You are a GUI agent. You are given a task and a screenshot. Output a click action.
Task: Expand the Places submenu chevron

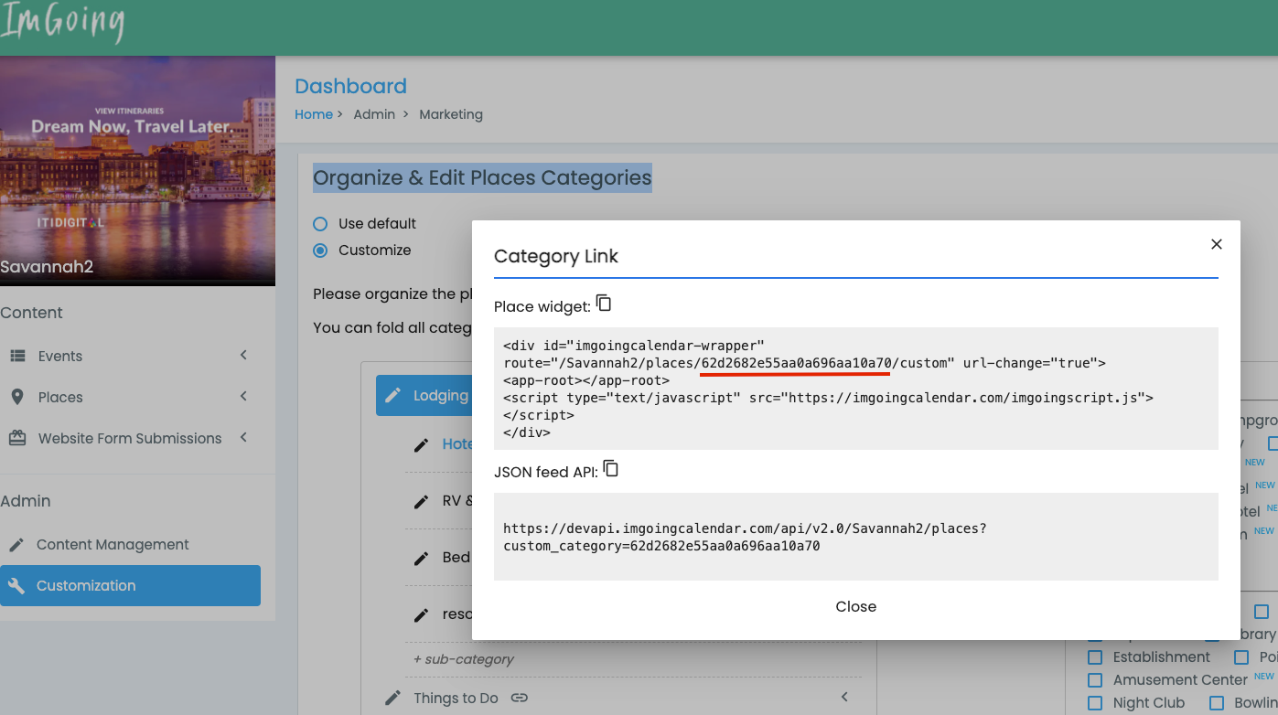pyautogui.click(x=243, y=396)
